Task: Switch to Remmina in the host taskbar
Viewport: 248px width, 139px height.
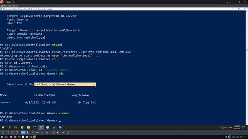Action: [34, 137]
